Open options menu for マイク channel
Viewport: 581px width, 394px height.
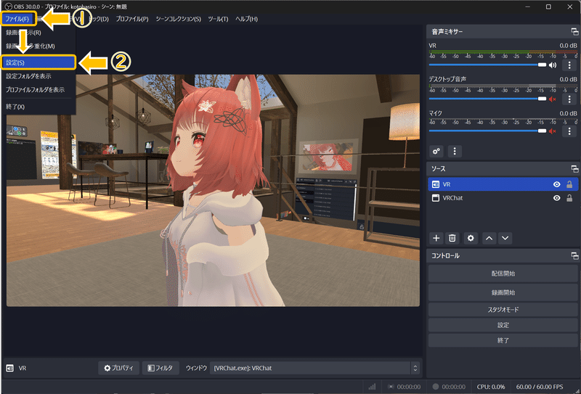pyautogui.click(x=569, y=131)
